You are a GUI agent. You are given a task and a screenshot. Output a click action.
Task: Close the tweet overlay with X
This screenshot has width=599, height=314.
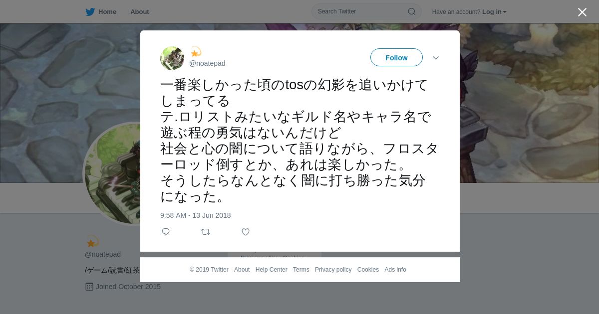[x=582, y=12]
